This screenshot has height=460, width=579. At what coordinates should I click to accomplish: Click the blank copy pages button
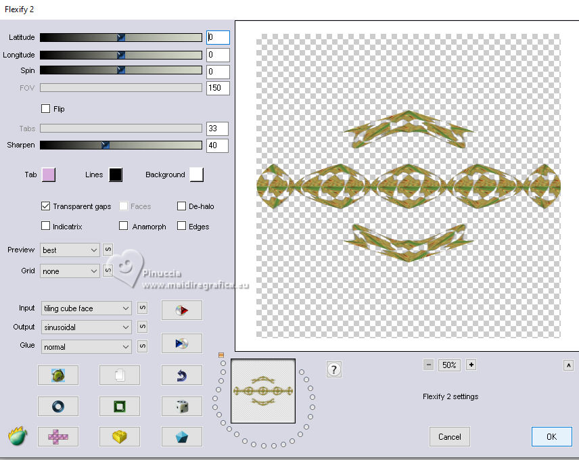120,375
